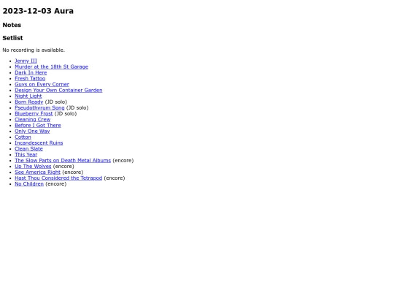The height and width of the screenshot is (296, 394).
Task: Open Murder at the 18th St Garage link
Action: (x=52, y=67)
